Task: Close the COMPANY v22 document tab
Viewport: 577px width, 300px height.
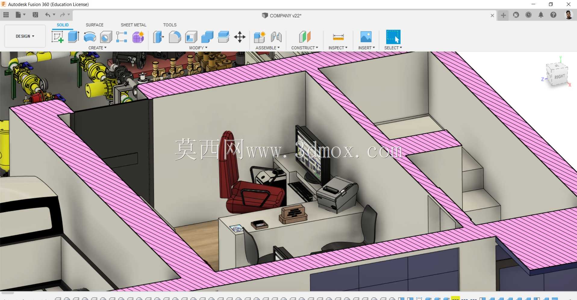Action: coord(492,15)
